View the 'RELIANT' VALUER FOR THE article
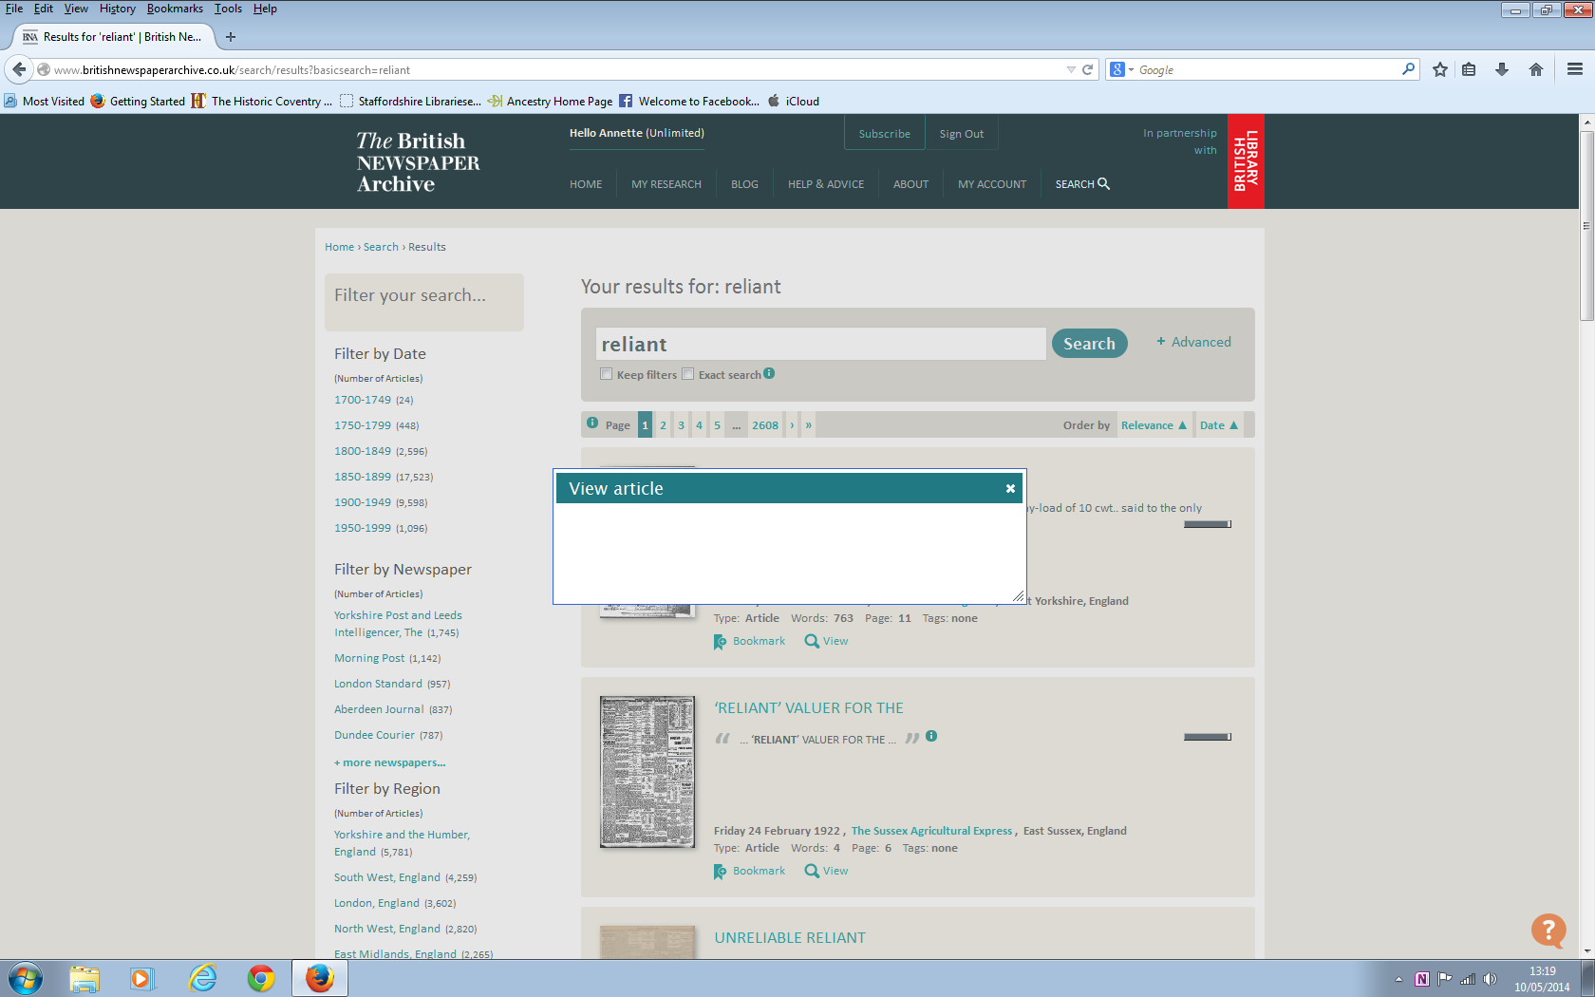The height and width of the screenshot is (997, 1595). click(827, 871)
